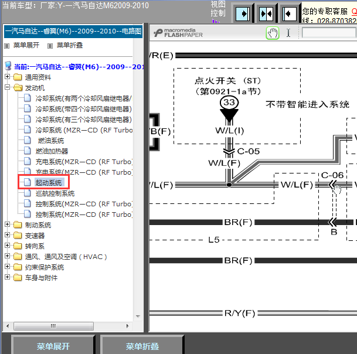Click the 制动系统 folder icon
This screenshot has width=357, height=354.
click(18, 225)
